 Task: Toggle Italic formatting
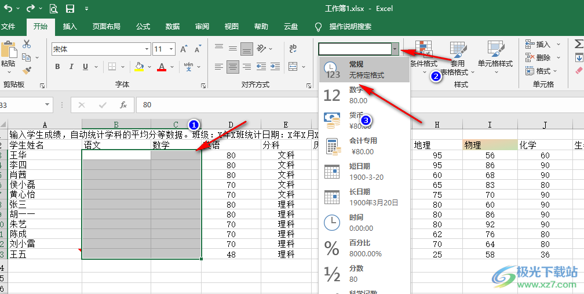pos(71,67)
